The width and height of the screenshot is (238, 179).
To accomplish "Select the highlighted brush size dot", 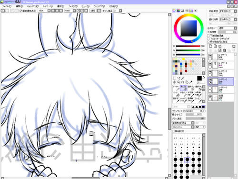I will 188,159.
